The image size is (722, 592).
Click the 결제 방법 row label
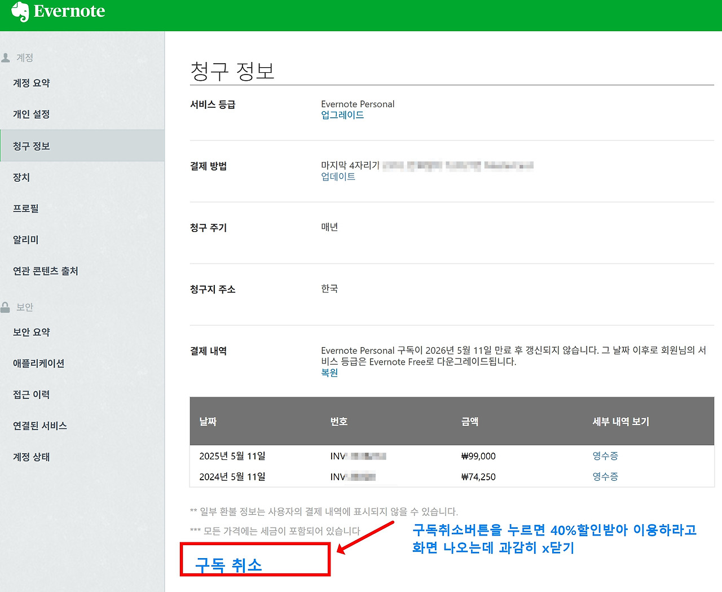(x=209, y=166)
